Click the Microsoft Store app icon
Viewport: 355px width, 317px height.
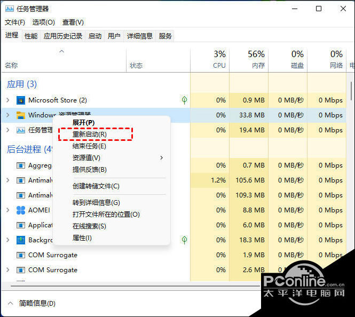21,100
